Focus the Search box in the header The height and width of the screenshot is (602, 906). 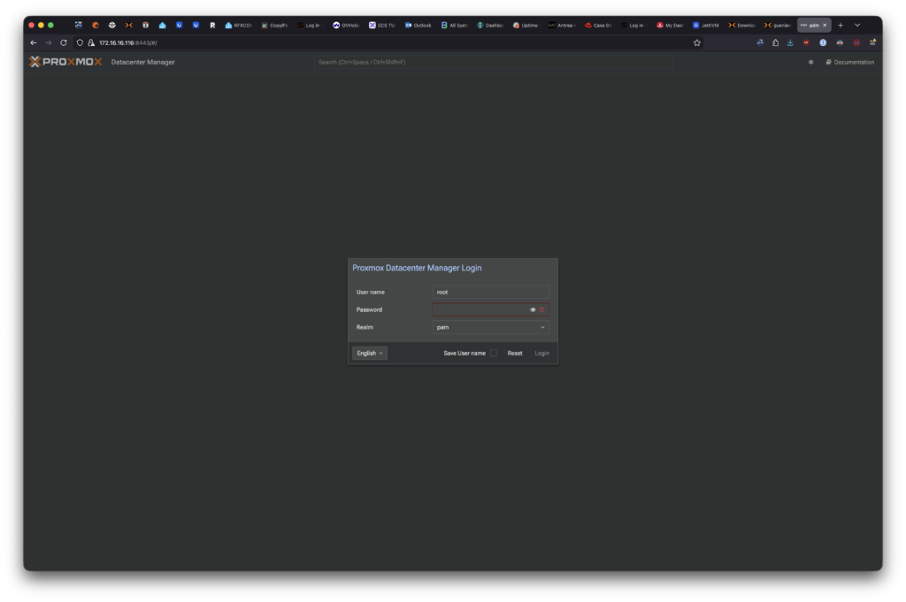pyautogui.click(x=493, y=62)
